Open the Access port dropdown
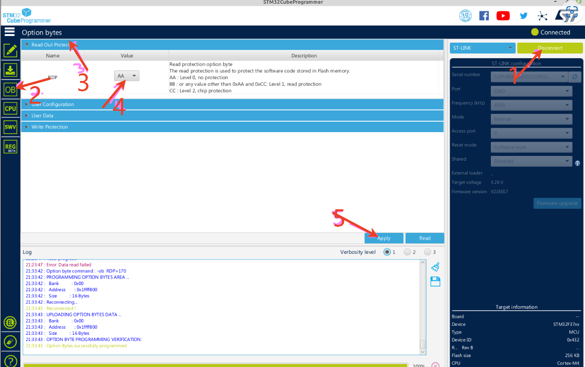The width and height of the screenshot is (585, 367). point(531,133)
